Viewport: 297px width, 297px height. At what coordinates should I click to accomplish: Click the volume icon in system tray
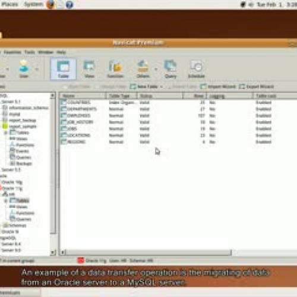(251, 5)
